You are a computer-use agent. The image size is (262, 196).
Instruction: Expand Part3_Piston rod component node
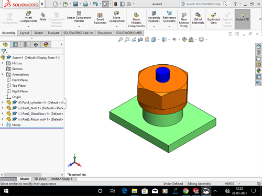(3, 119)
